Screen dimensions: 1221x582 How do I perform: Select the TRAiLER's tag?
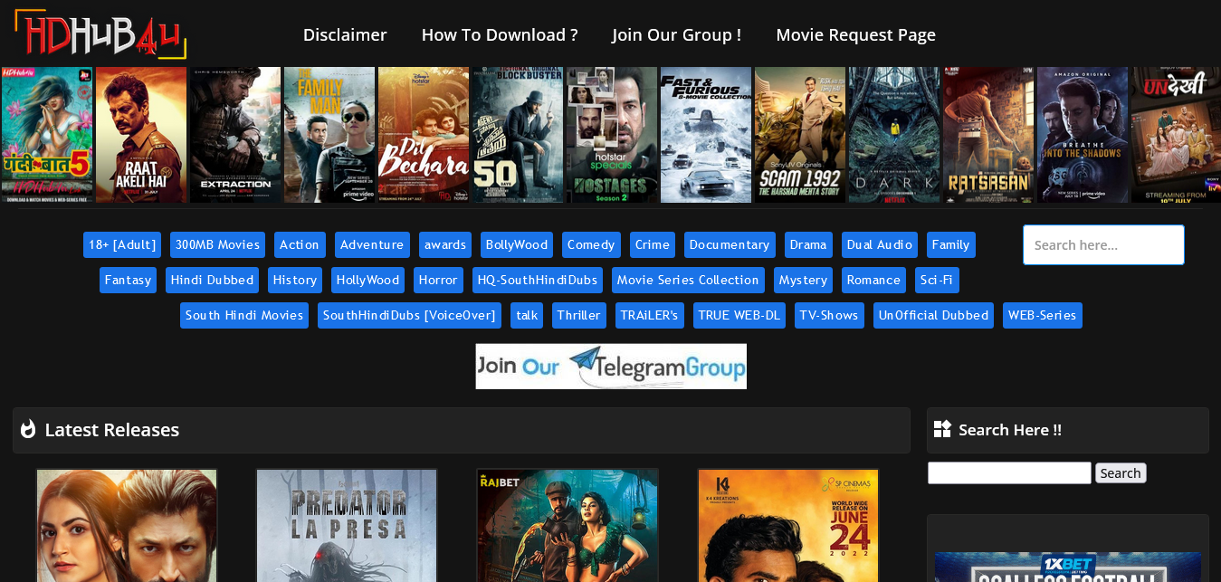650,315
